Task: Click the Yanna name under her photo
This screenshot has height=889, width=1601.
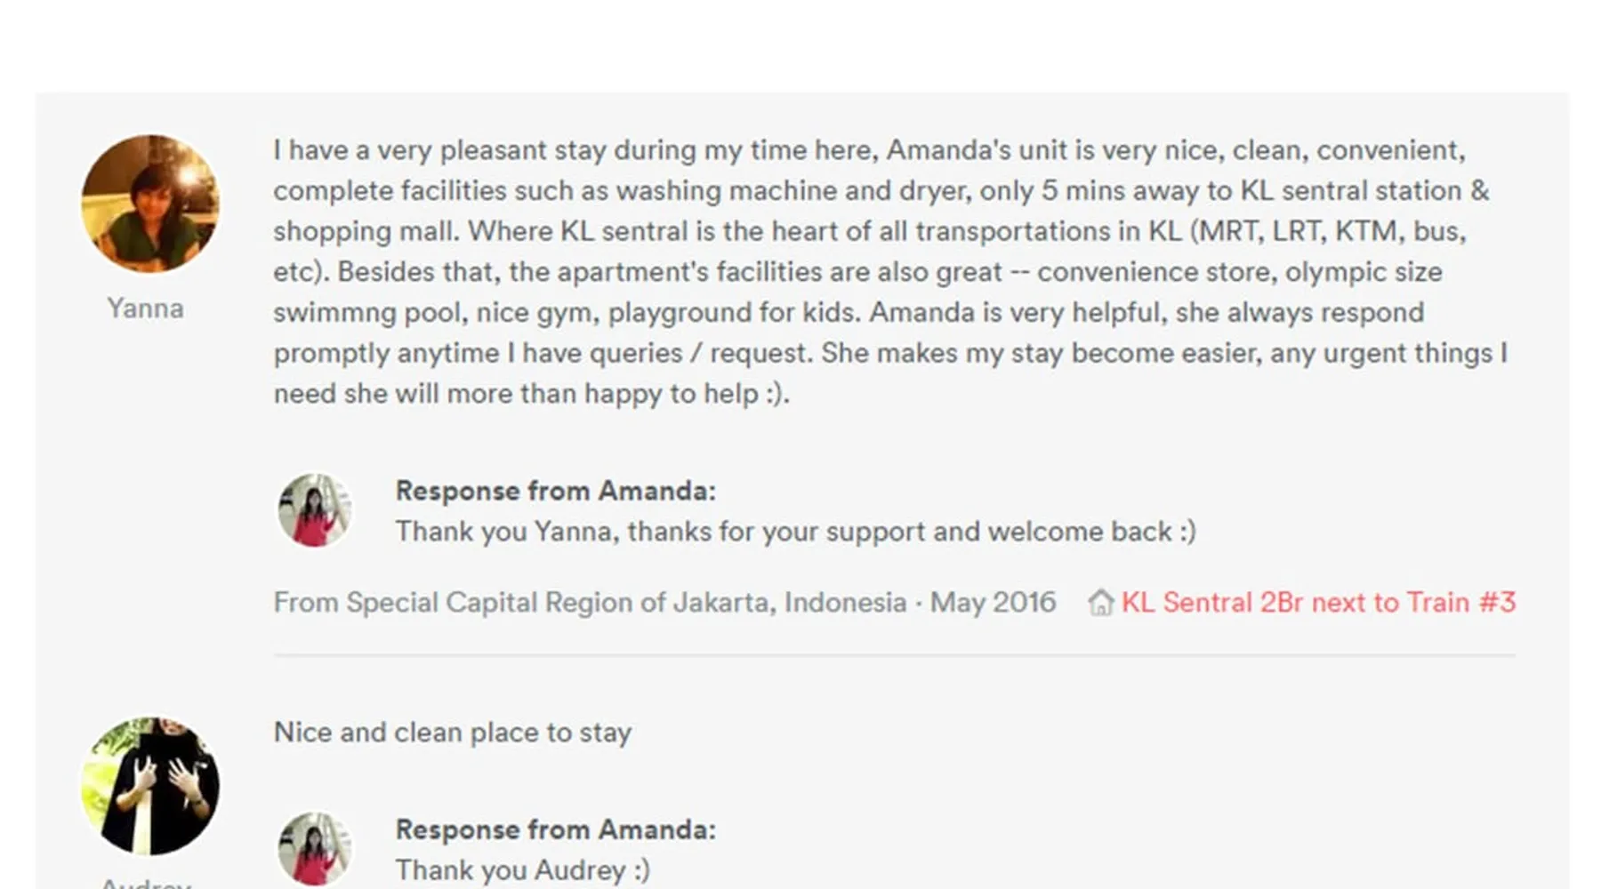Action: (x=146, y=308)
